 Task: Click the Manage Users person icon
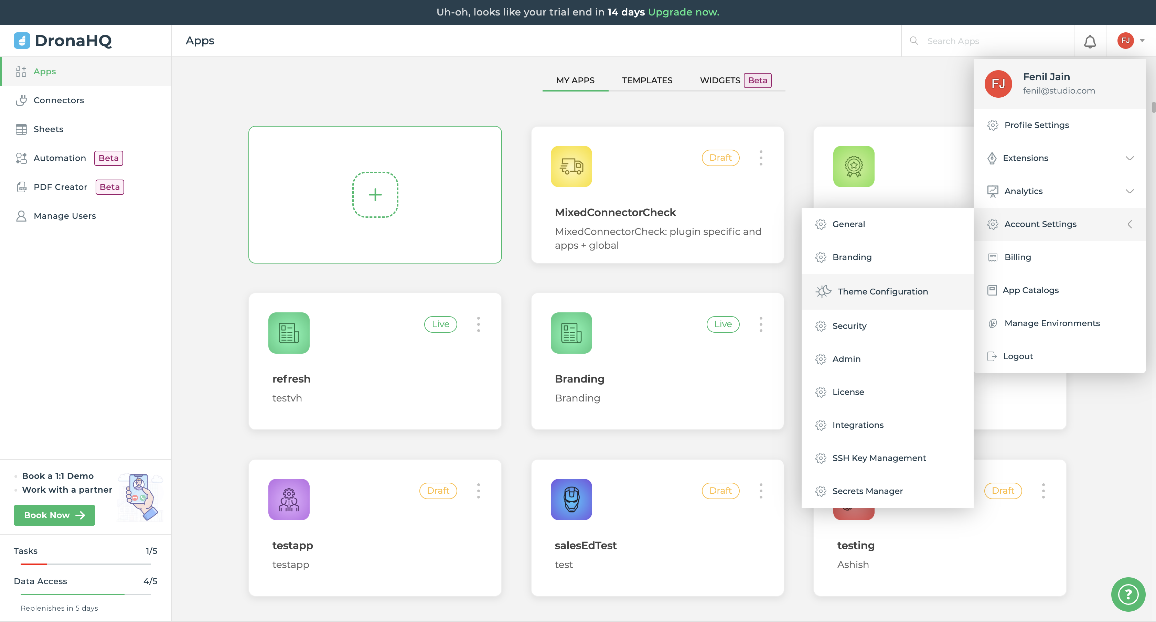click(21, 216)
